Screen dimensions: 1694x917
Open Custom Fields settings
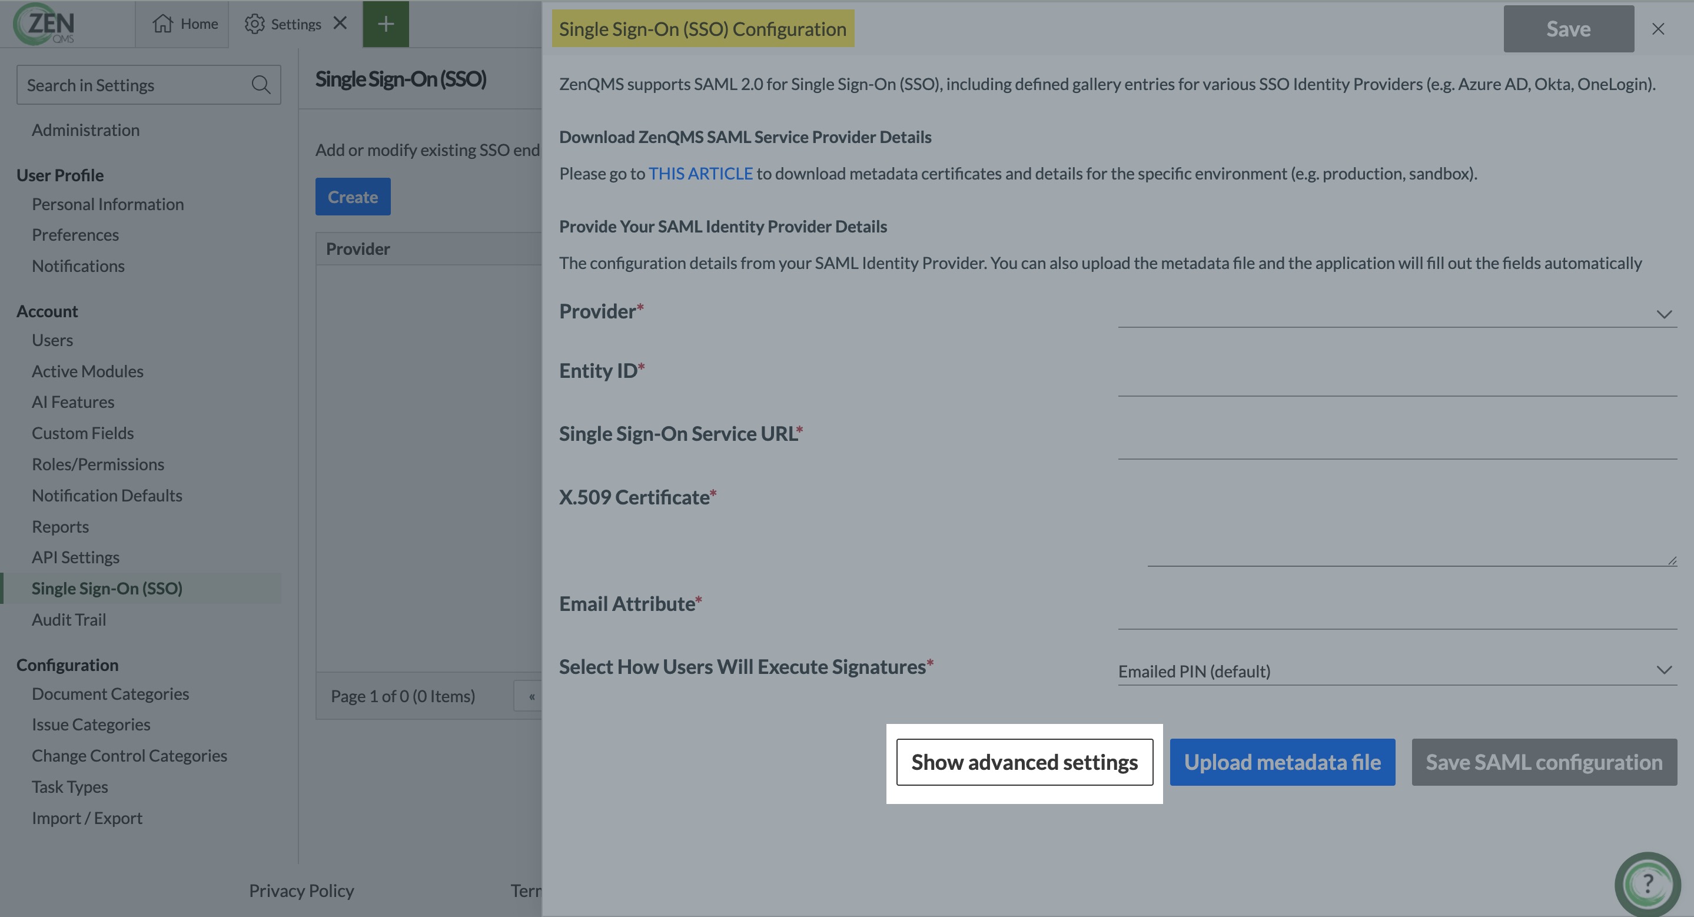(83, 433)
